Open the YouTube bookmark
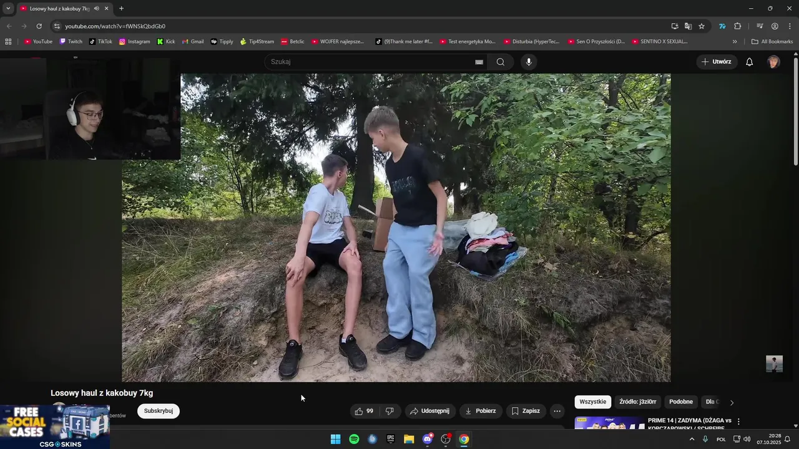The height and width of the screenshot is (449, 799). pos(38,42)
